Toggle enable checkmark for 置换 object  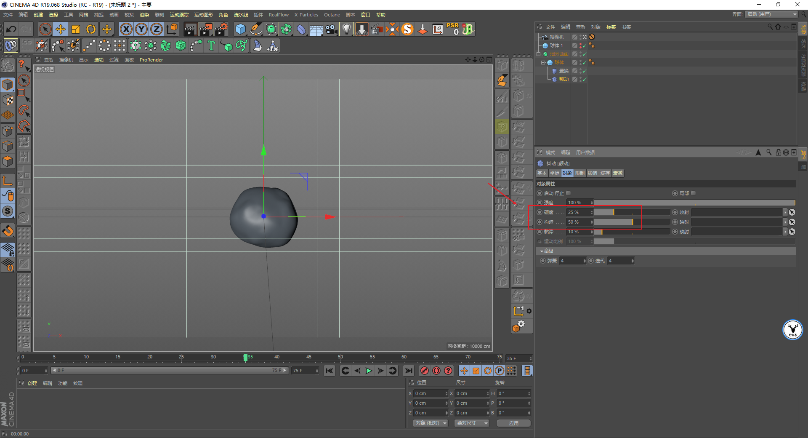pos(584,71)
